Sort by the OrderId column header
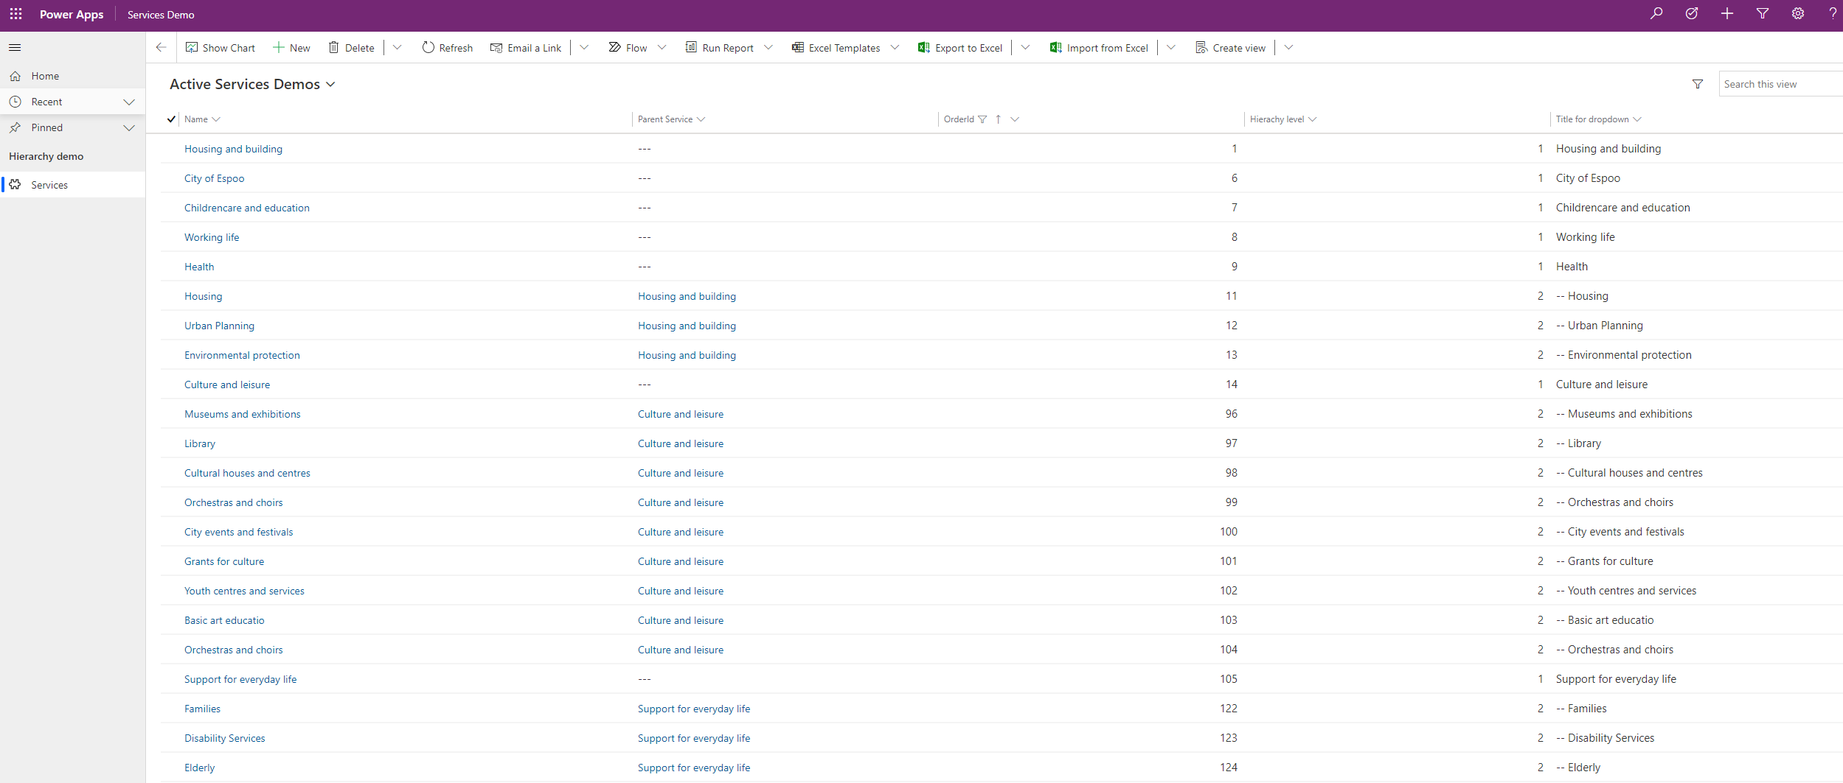Viewport: 1843px width, 783px height. click(x=959, y=119)
